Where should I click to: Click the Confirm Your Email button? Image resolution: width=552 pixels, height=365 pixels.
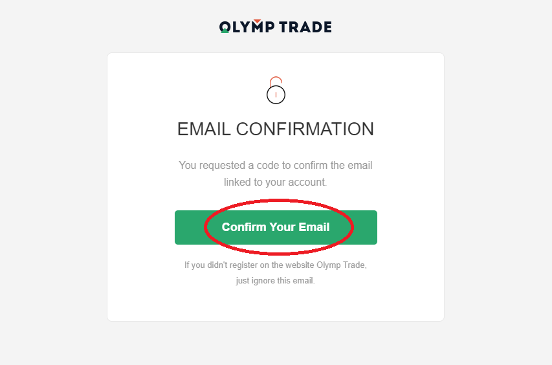[x=276, y=227]
